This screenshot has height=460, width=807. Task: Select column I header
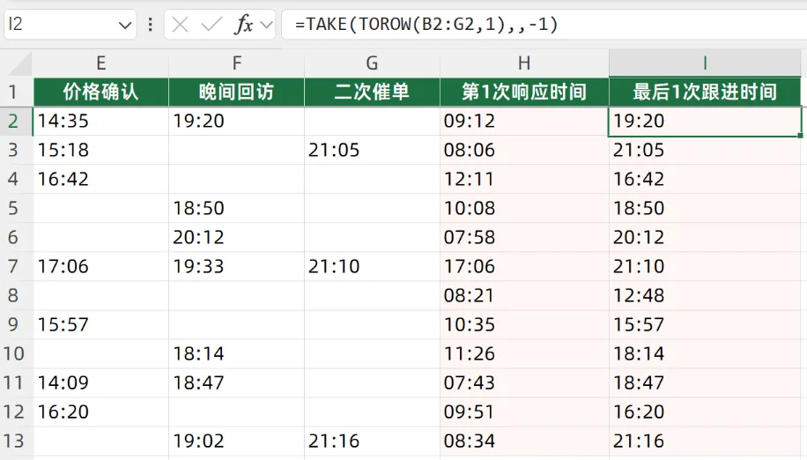(x=705, y=63)
